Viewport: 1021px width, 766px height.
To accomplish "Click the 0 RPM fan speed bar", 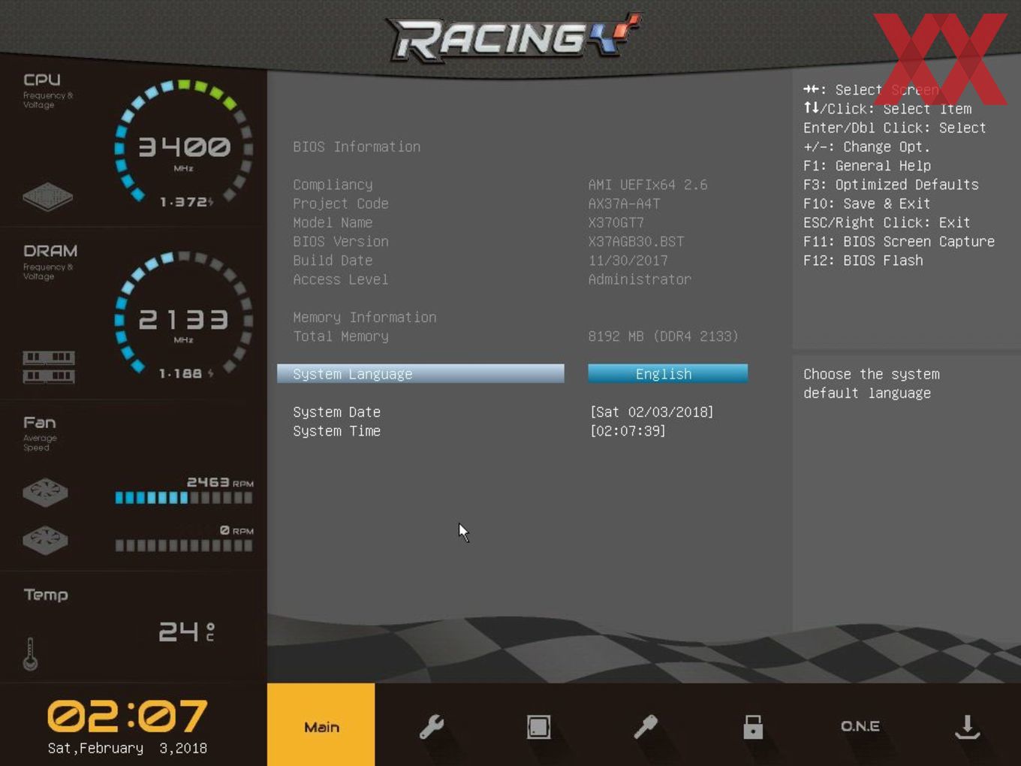I will pos(184,545).
